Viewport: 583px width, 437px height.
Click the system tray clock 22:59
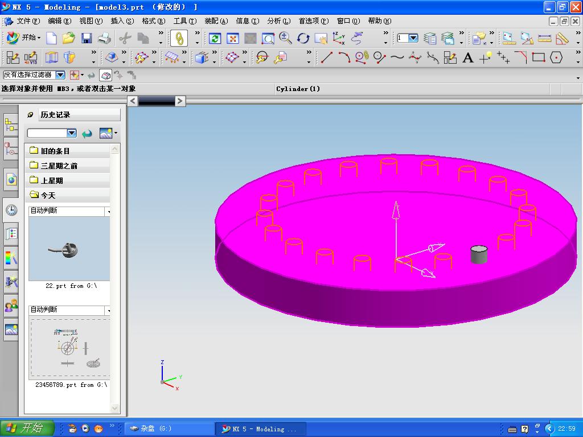pos(566,428)
